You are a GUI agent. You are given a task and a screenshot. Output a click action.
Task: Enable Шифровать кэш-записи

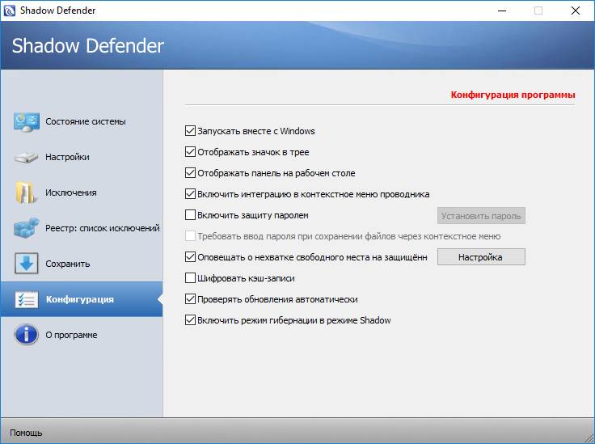coord(190,278)
